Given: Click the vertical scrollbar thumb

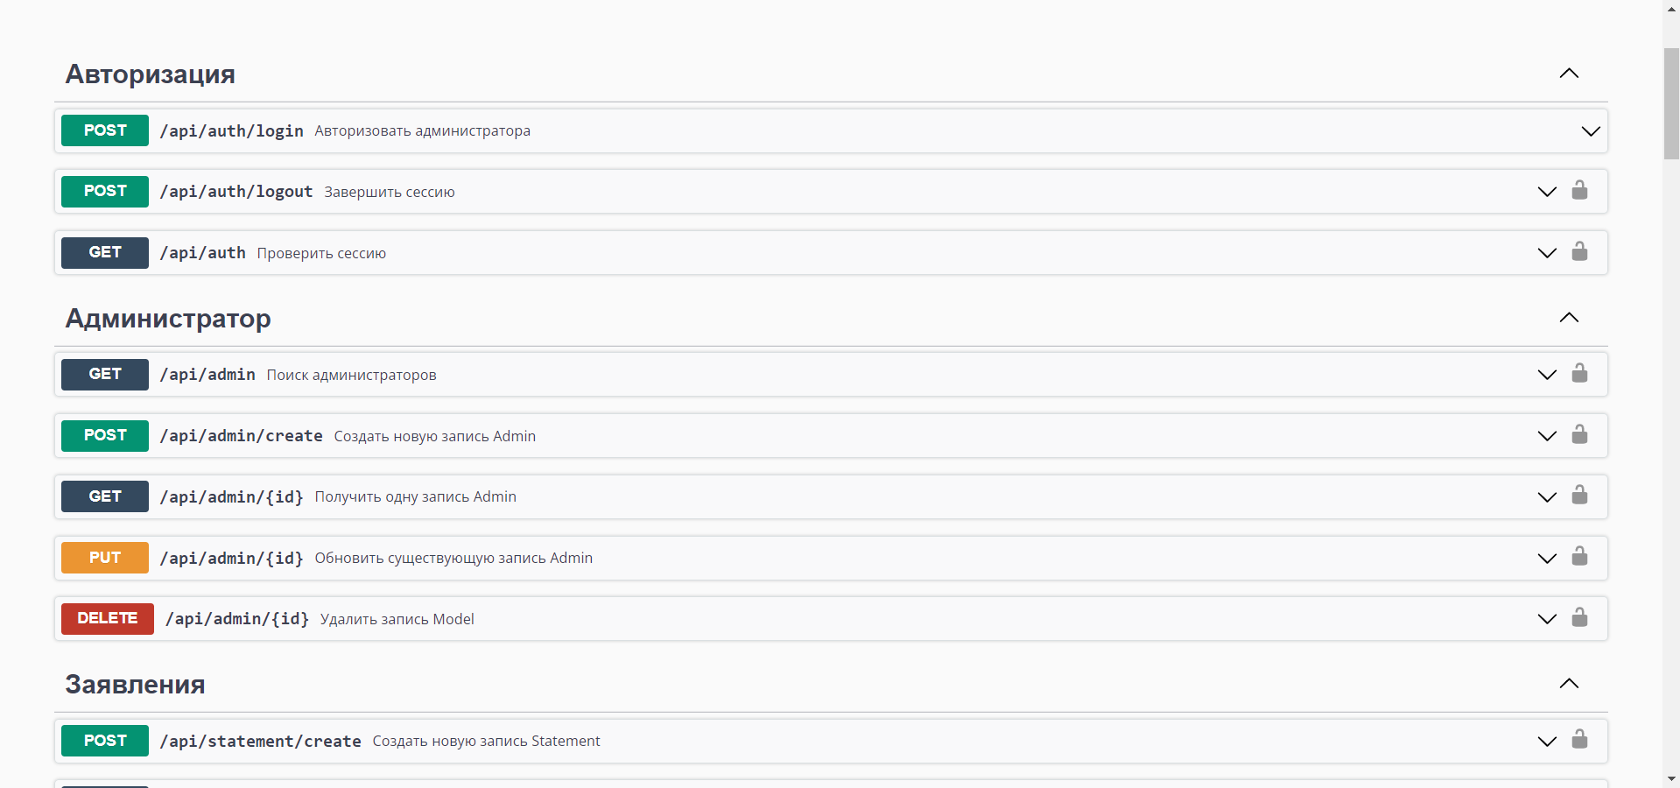Looking at the screenshot, I should point(1671,103).
